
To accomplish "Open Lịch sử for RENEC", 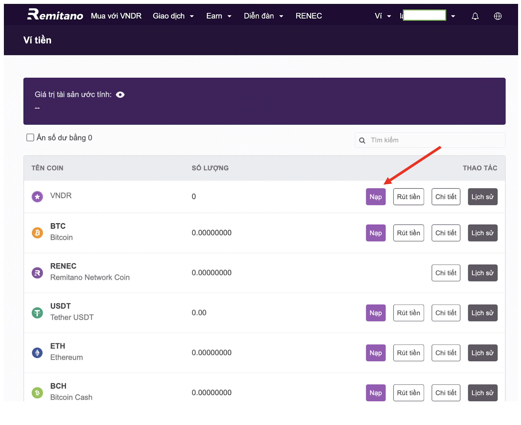I will [x=483, y=273].
